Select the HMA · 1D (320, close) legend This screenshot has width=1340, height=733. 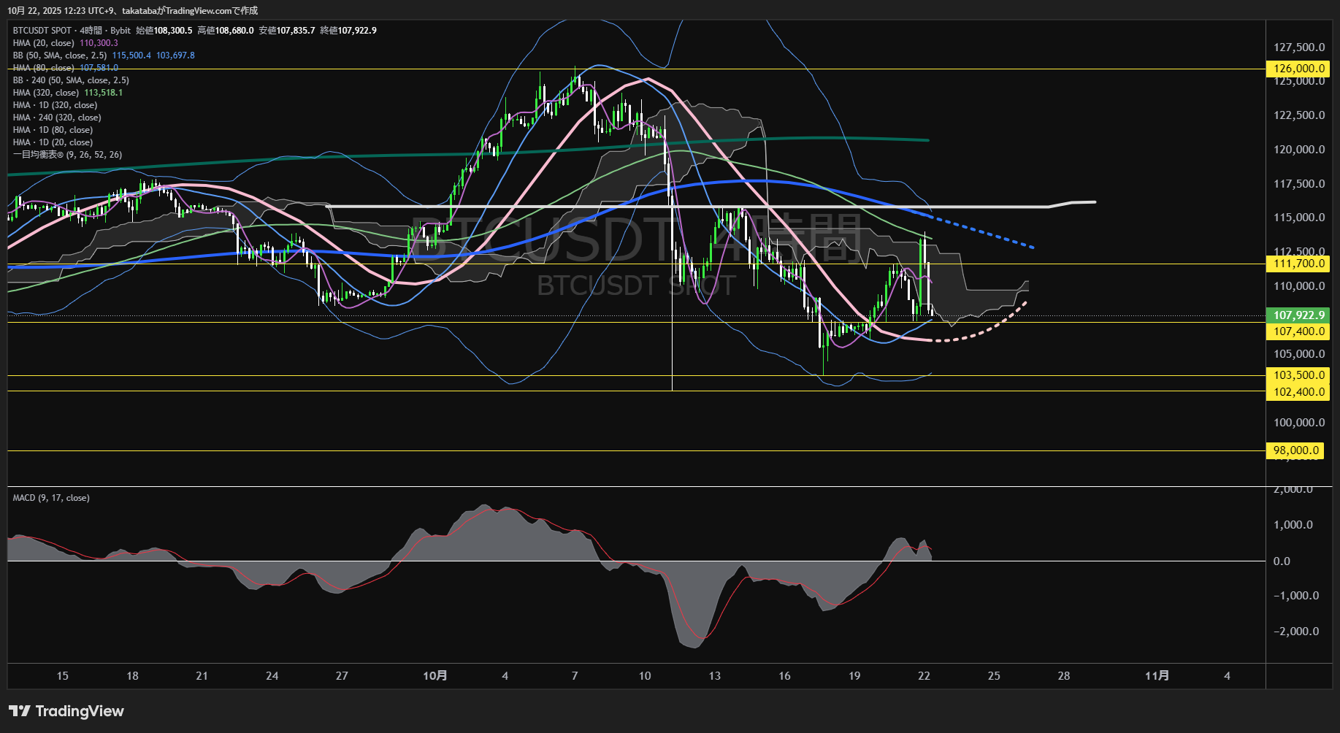click(55, 105)
